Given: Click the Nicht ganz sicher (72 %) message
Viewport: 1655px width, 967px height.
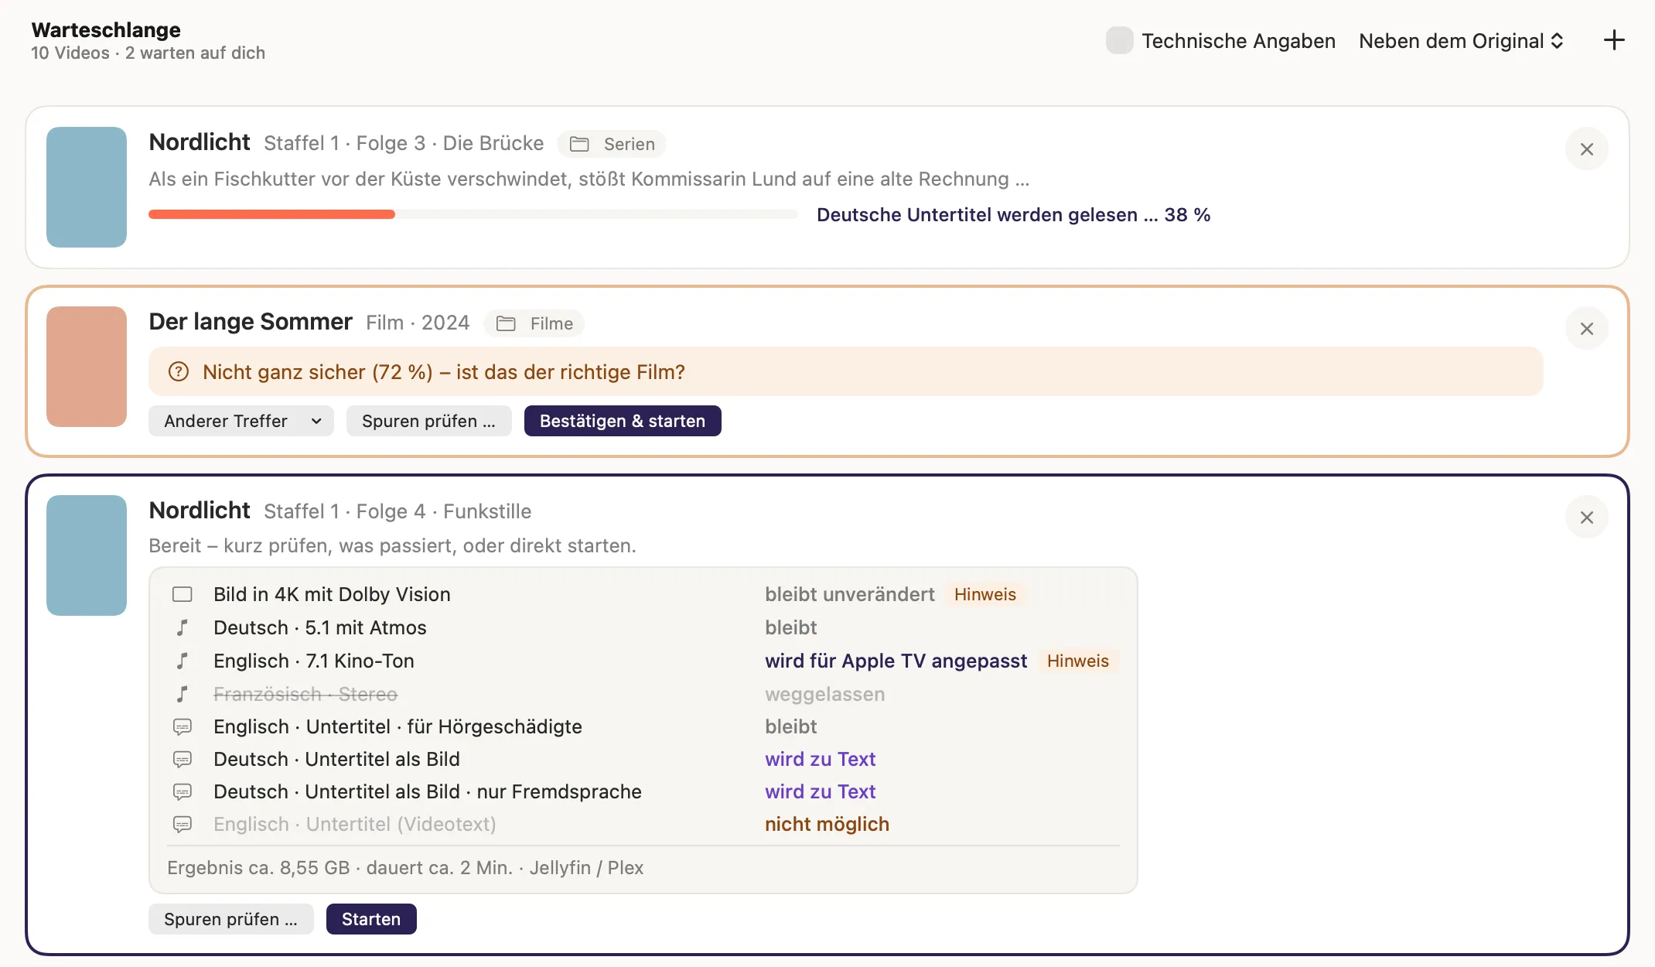Looking at the screenshot, I should pyautogui.click(x=444, y=372).
